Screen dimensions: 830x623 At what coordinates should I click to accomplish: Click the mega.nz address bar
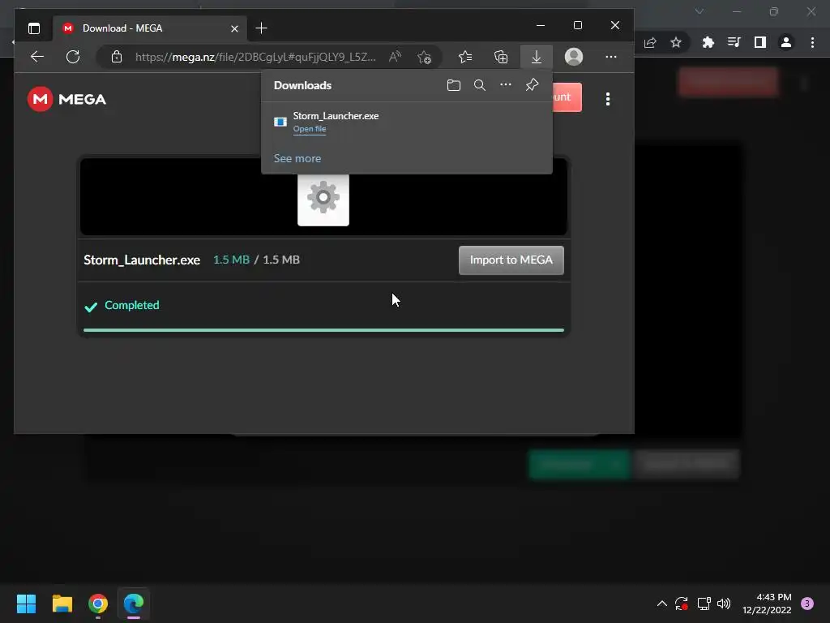[255, 57]
